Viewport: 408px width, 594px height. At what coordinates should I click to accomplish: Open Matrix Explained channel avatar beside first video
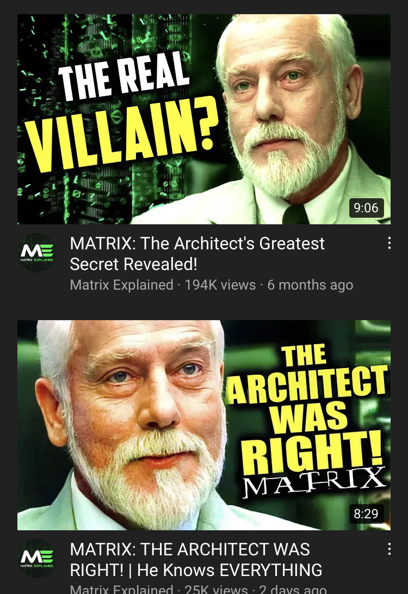click(x=36, y=252)
